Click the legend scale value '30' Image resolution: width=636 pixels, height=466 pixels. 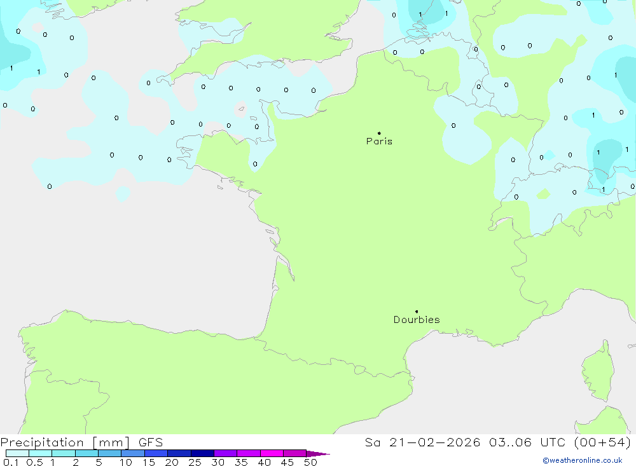tap(218, 462)
